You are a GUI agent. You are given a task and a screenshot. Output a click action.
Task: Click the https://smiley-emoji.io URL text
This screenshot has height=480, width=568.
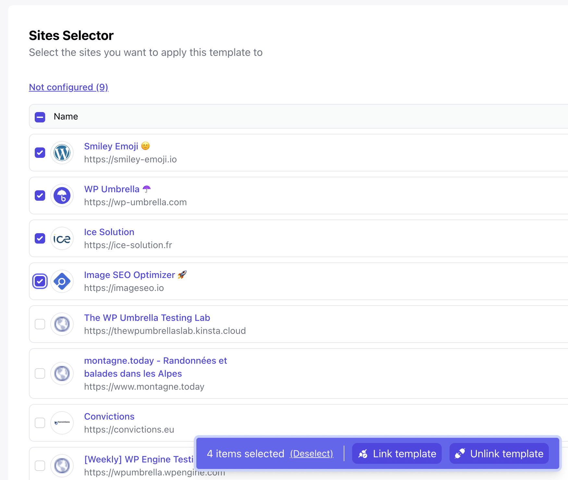(130, 159)
